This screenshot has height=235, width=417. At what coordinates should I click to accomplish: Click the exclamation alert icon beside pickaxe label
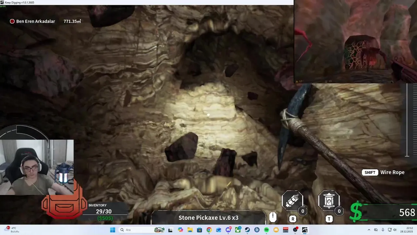point(273,217)
